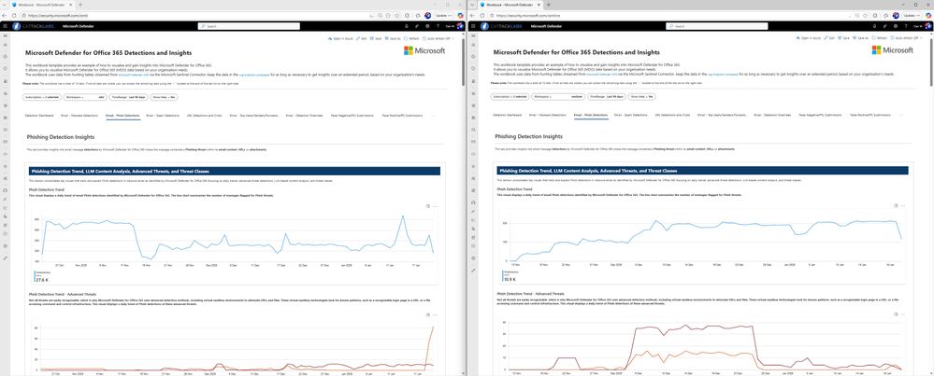The image size is (934, 376).
Task: Open a new tab in left browser window
Action: (x=79, y=4)
